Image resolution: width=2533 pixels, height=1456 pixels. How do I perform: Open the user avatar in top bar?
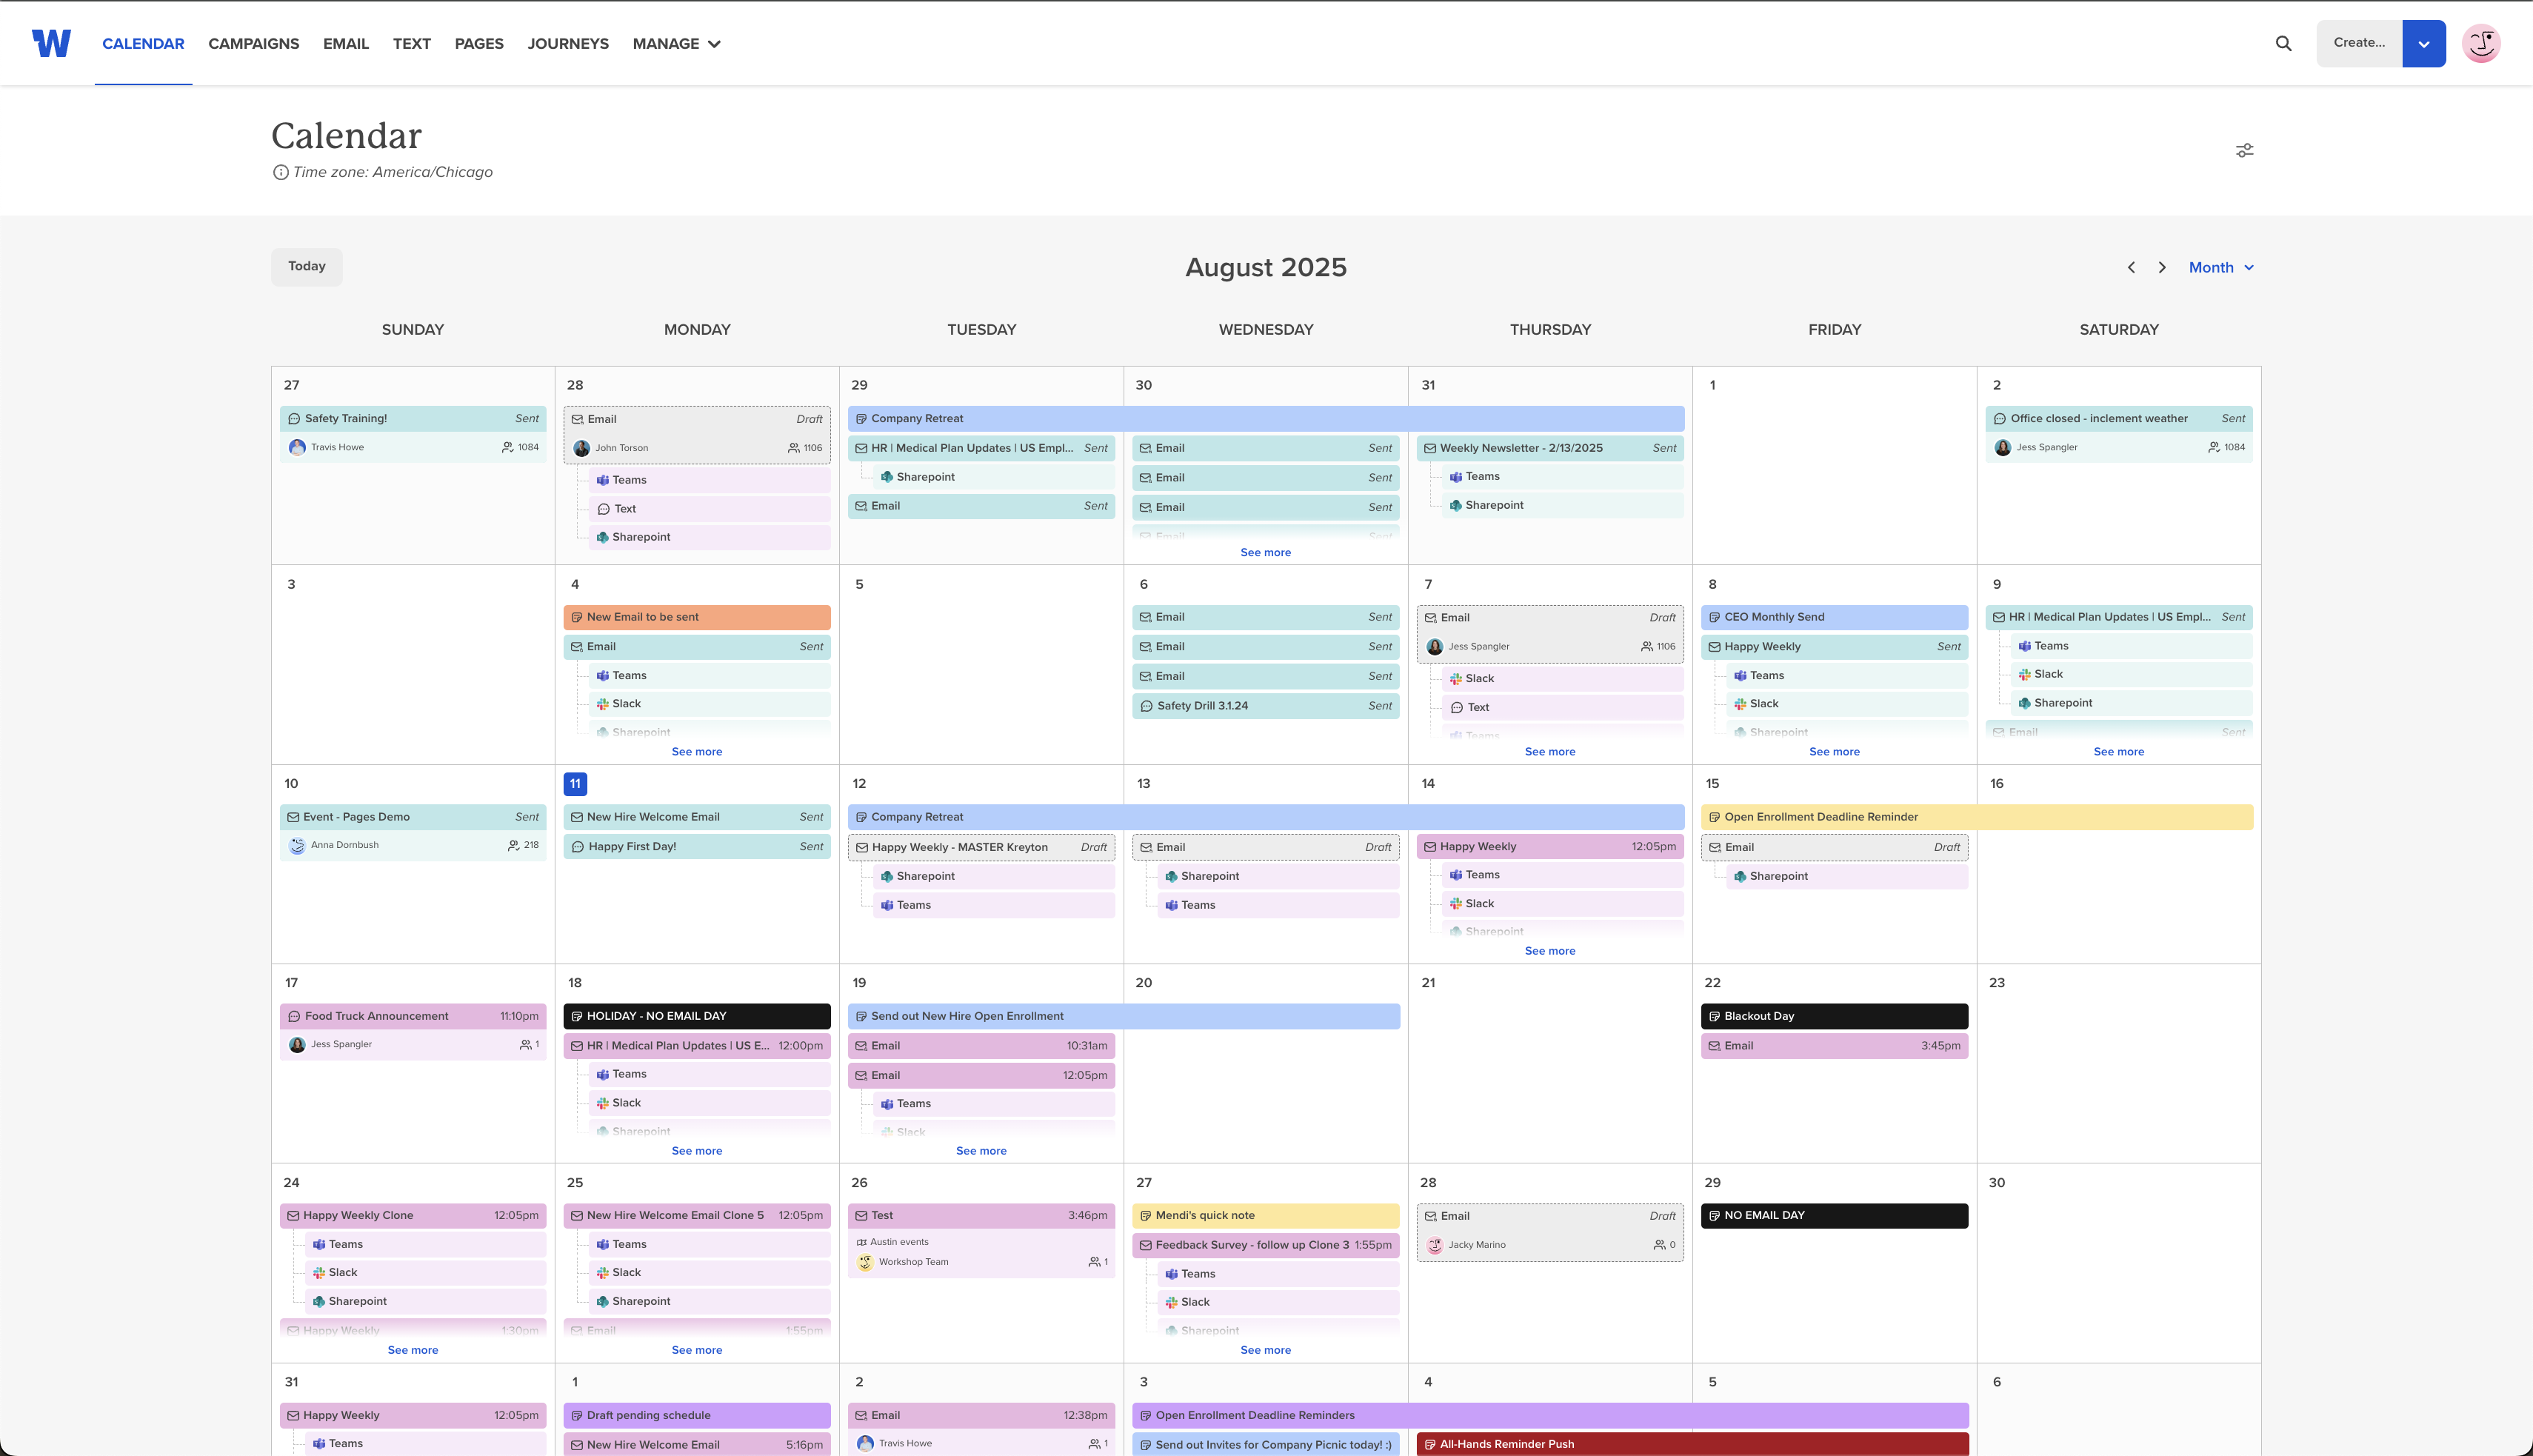click(2481, 43)
